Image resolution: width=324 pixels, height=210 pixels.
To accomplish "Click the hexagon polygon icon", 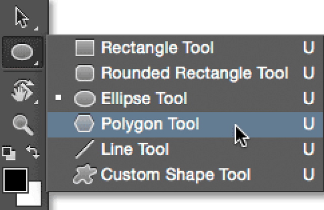I will coord(85,123).
